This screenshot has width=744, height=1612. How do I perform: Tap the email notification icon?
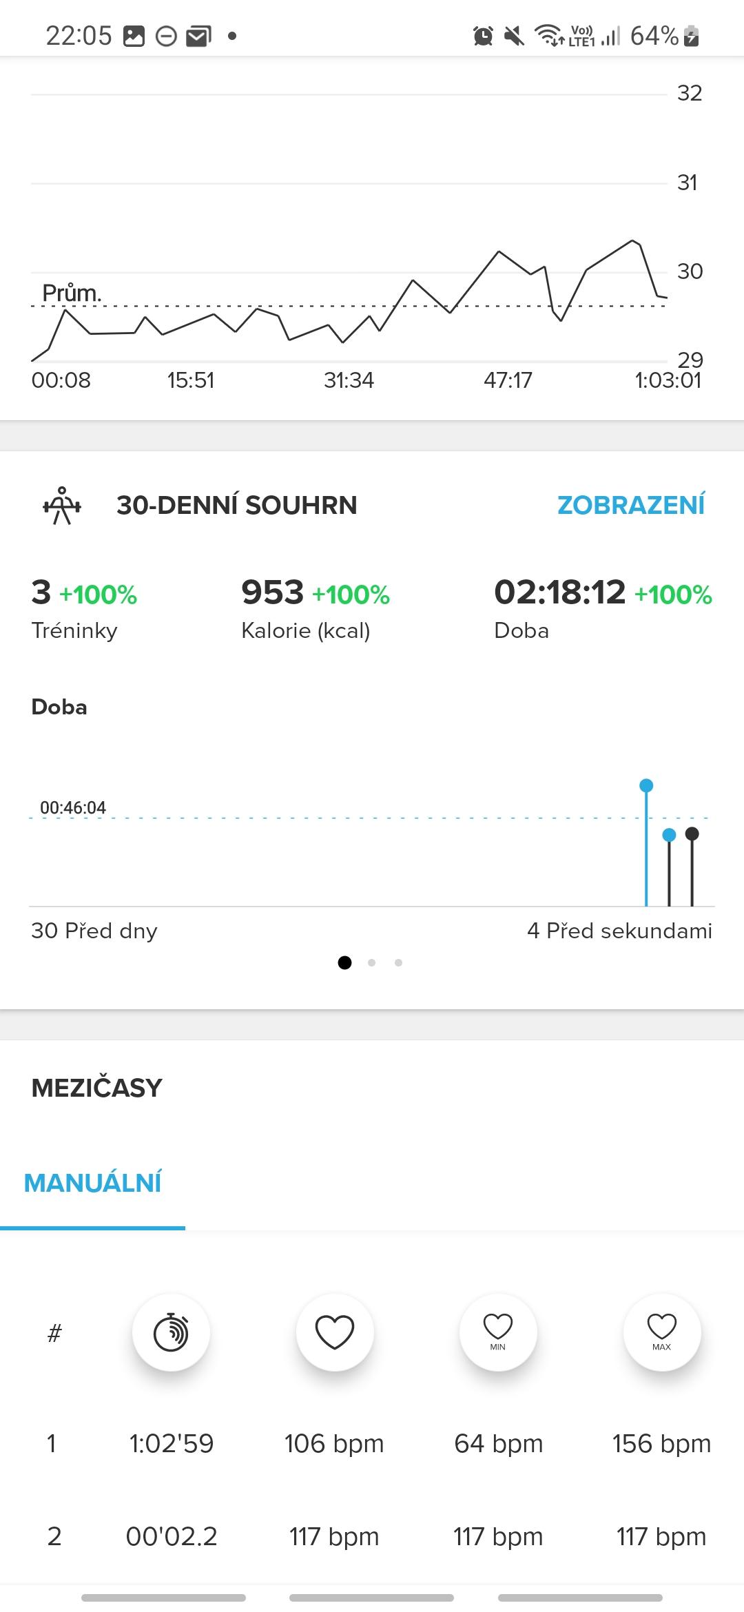198,36
